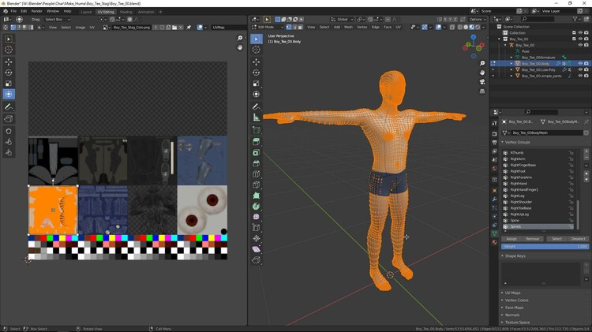Select the Annotate tool in UV editor toolbar
The width and height of the screenshot is (592, 332).
[x=9, y=106]
